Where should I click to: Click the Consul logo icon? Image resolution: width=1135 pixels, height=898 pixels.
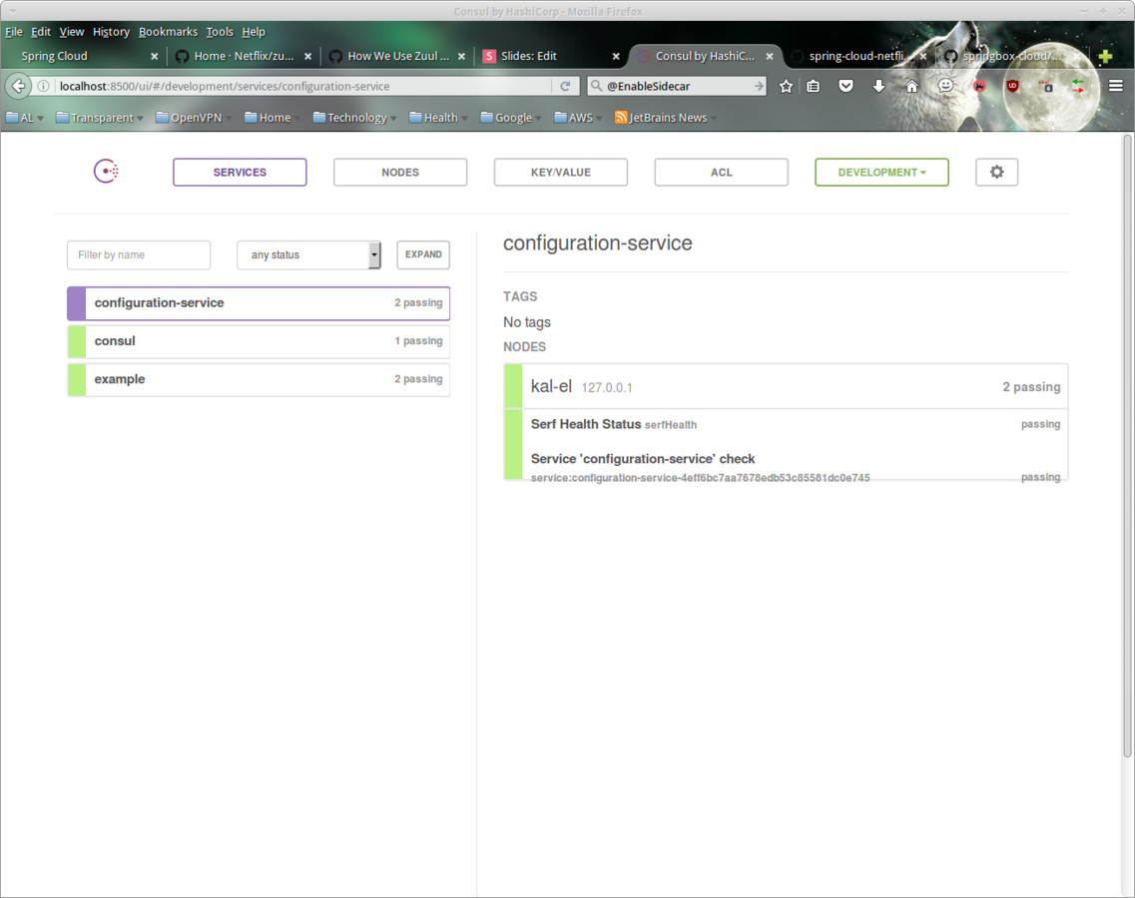pos(106,172)
